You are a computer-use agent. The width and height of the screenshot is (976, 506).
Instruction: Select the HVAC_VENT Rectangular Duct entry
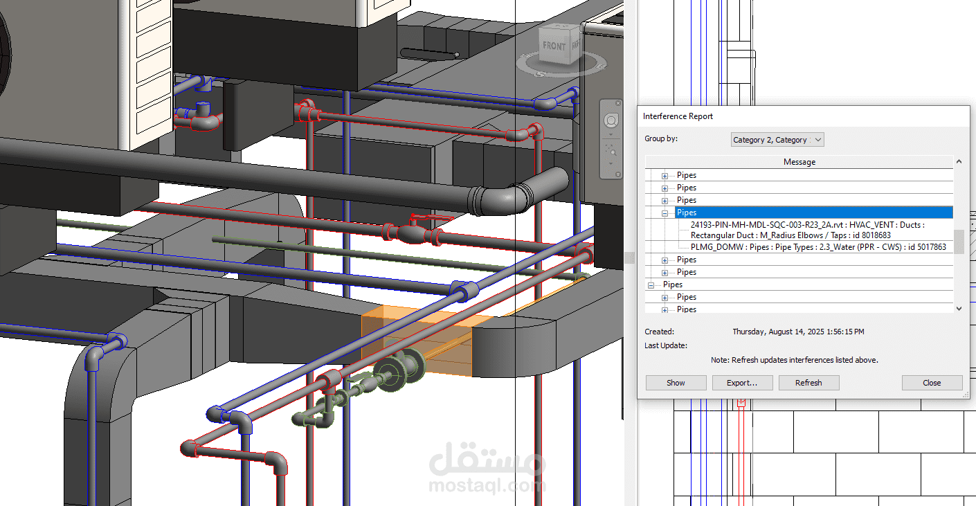click(x=807, y=230)
